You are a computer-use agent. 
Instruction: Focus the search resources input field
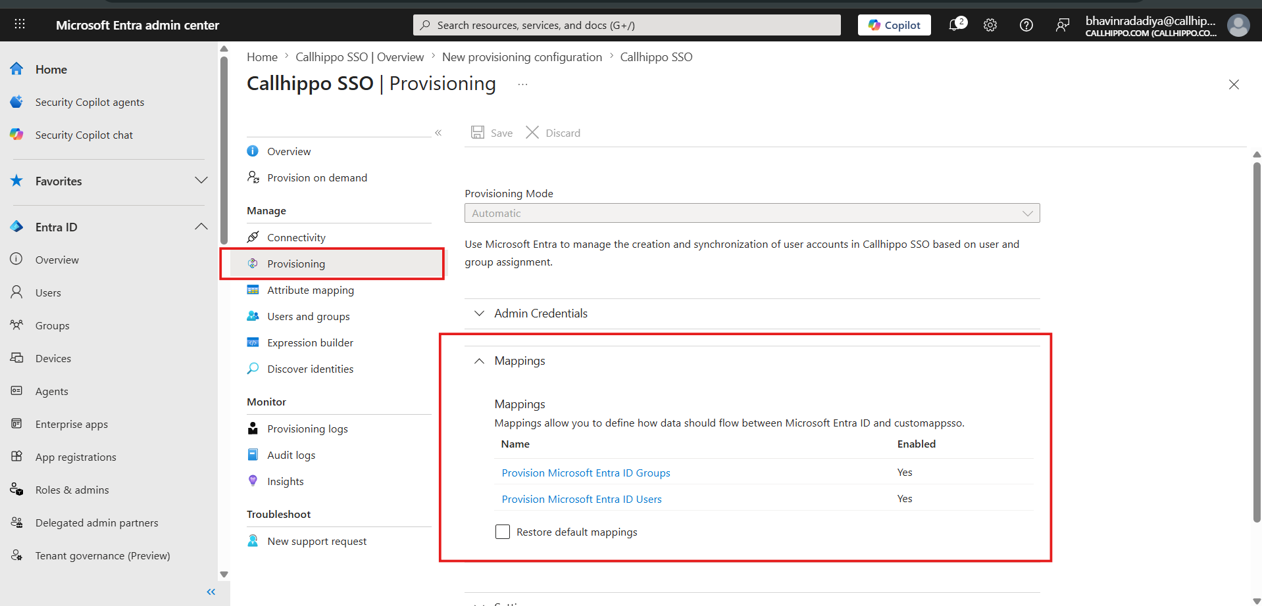click(627, 25)
